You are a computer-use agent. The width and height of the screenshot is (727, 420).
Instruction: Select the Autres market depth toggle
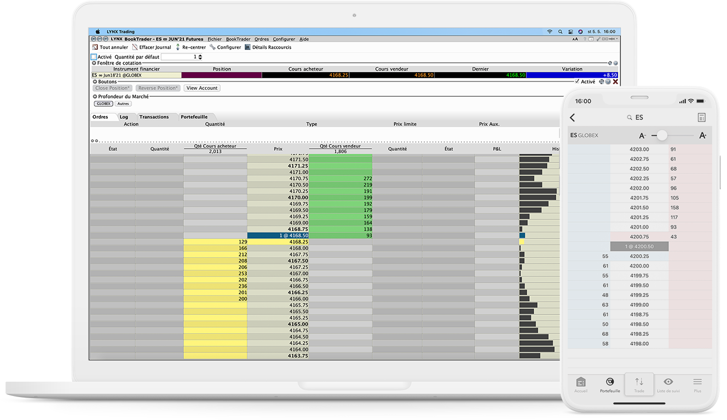pyautogui.click(x=123, y=103)
